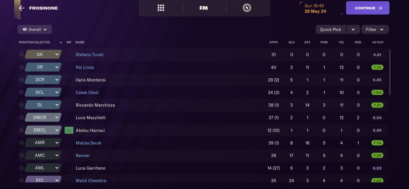This screenshot has width=409, height=189.
Task: Expand the Quick Pick arrow dropdown
Action: click(353, 29)
